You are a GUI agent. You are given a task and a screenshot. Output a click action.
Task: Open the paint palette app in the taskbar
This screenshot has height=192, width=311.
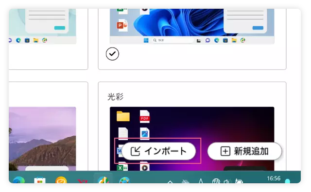(x=124, y=180)
